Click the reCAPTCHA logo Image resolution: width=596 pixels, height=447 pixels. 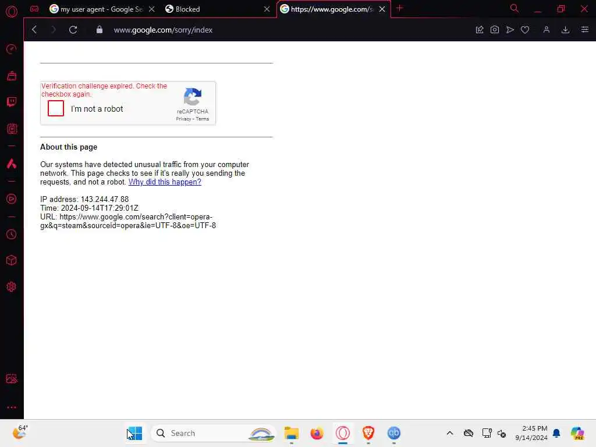[192, 97]
